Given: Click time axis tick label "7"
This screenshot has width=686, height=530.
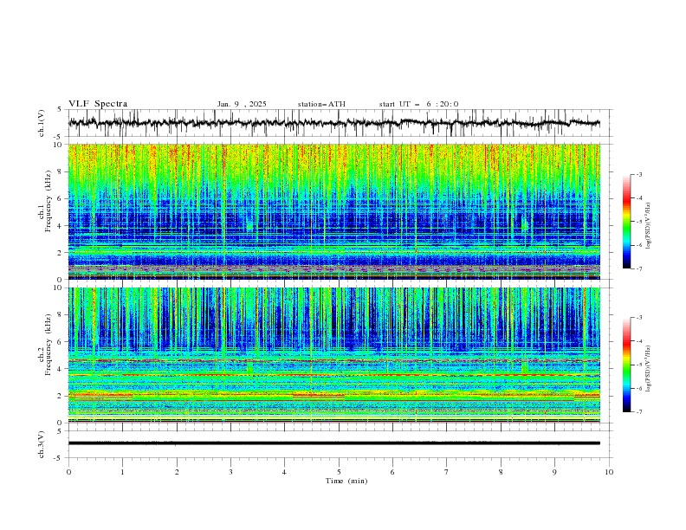Looking at the screenshot, I should click(447, 472).
